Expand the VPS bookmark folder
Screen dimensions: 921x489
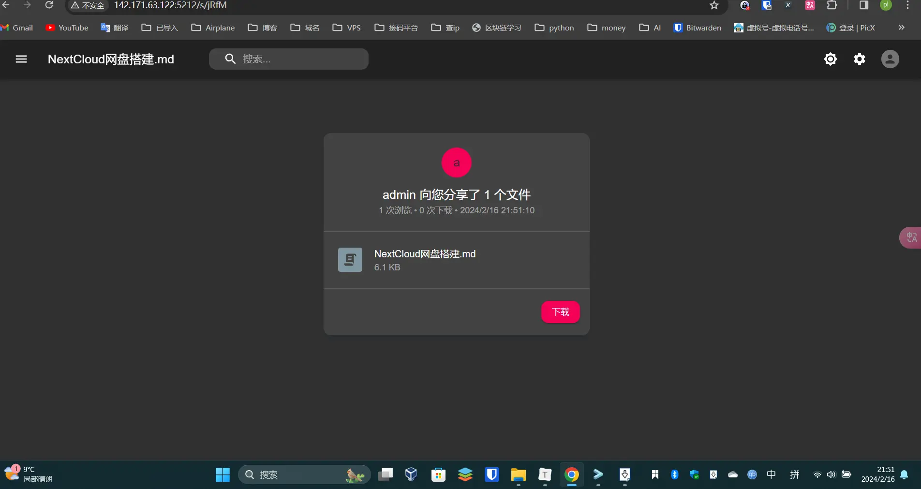[x=346, y=28]
